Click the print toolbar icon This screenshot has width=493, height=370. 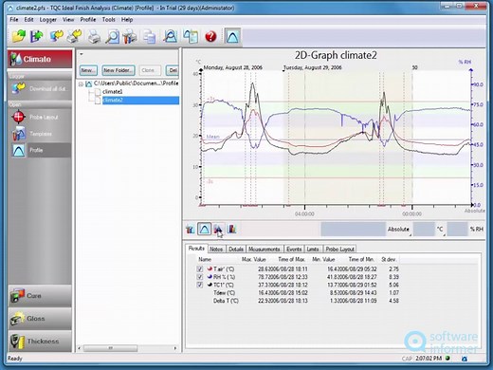point(94,36)
